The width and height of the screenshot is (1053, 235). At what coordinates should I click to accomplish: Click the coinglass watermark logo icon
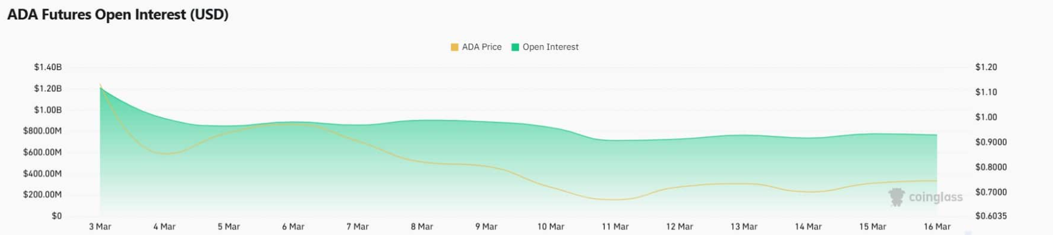click(897, 197)
